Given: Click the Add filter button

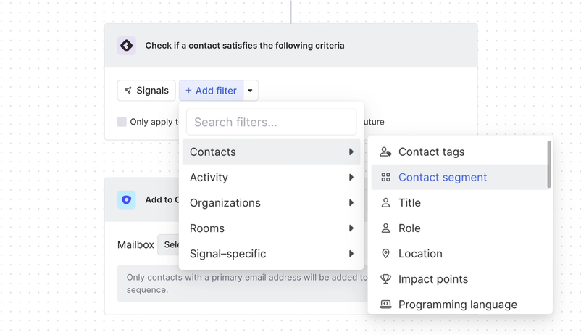Looking at the screenshot, I should point(211,91).
